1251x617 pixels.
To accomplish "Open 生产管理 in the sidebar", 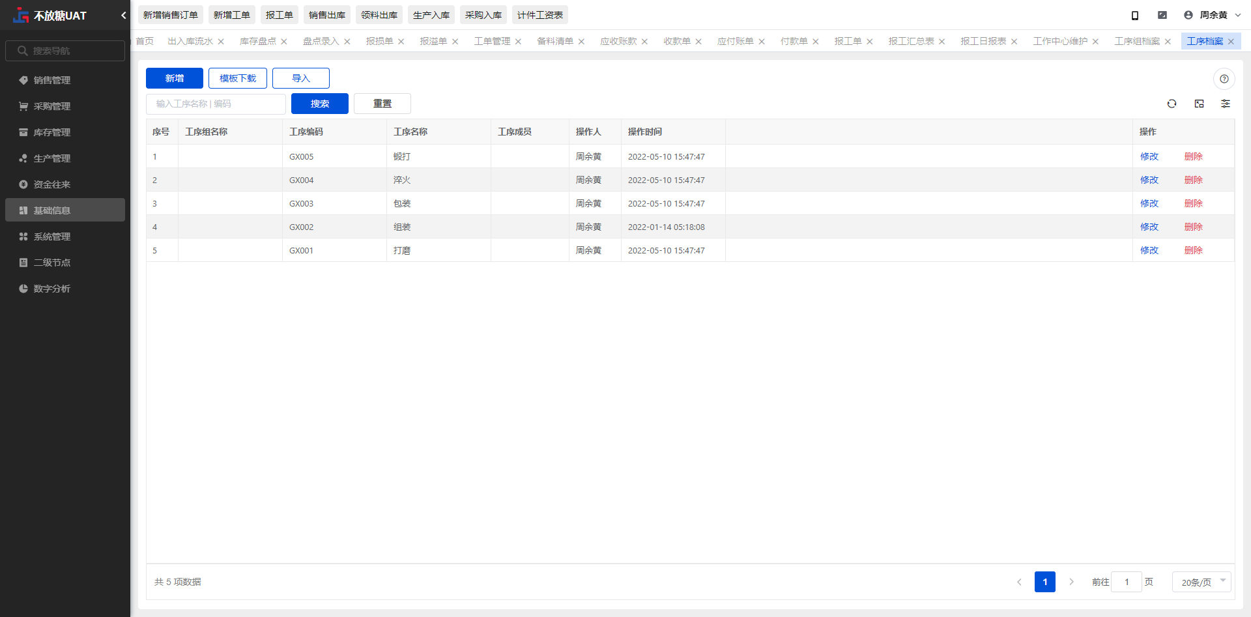I will [65, 158].
